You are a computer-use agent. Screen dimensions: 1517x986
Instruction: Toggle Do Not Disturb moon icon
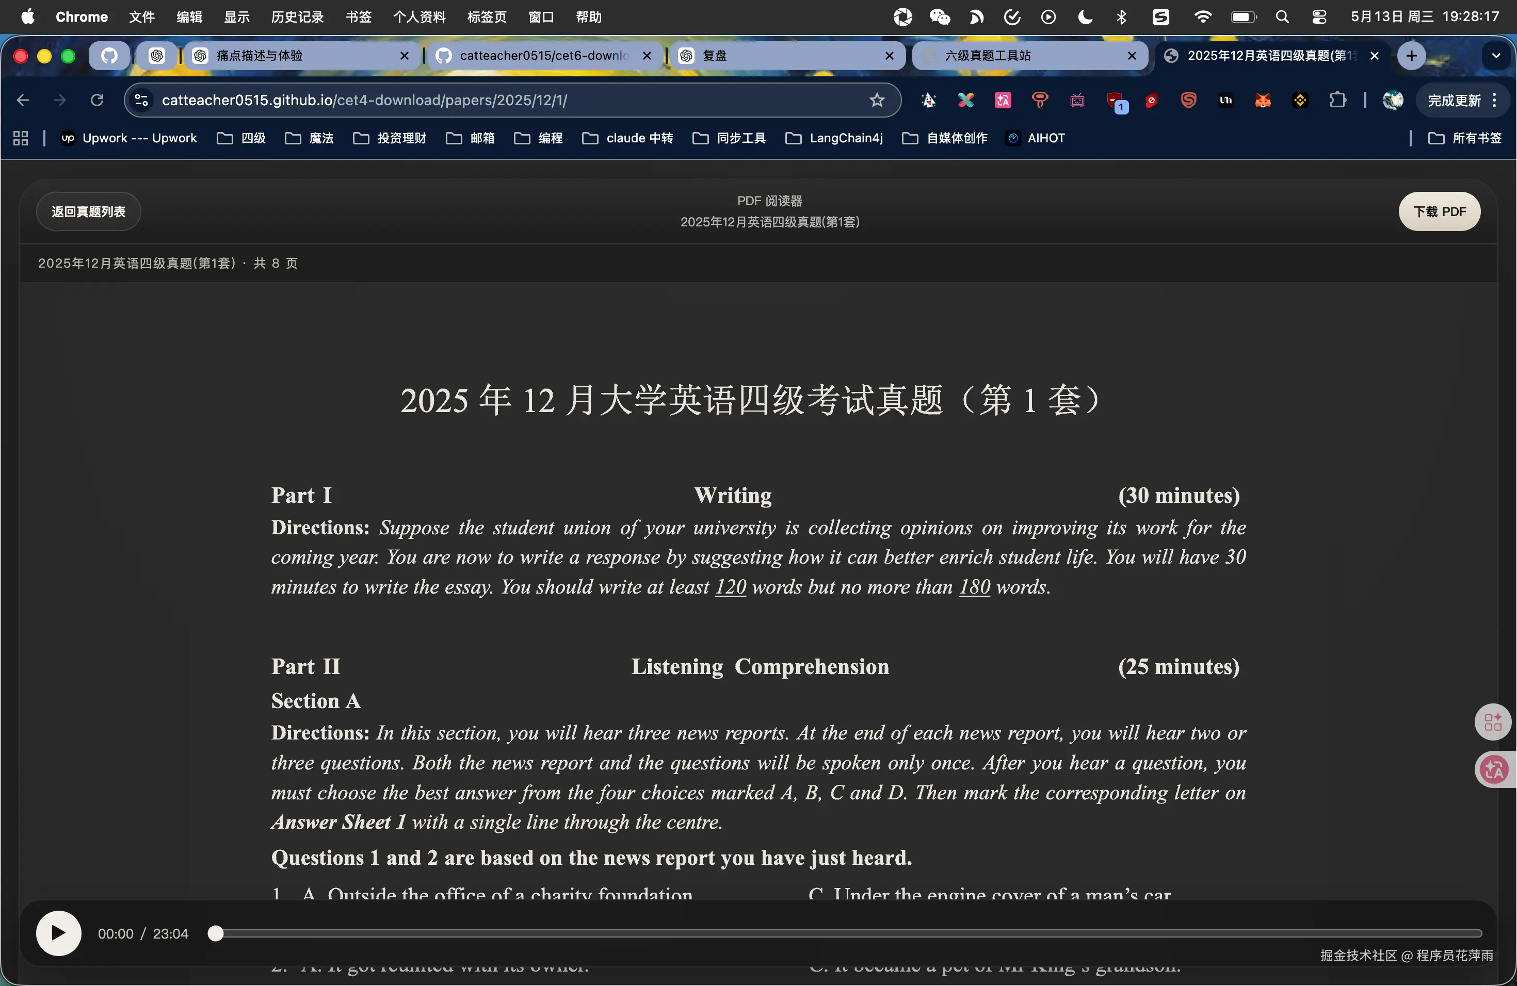(x=1085, y=17)
